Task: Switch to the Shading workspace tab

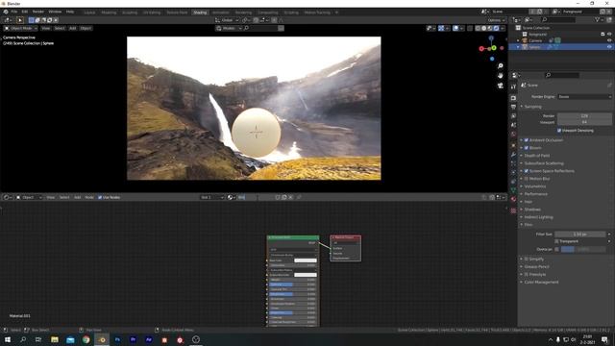Action: (200, 12)
